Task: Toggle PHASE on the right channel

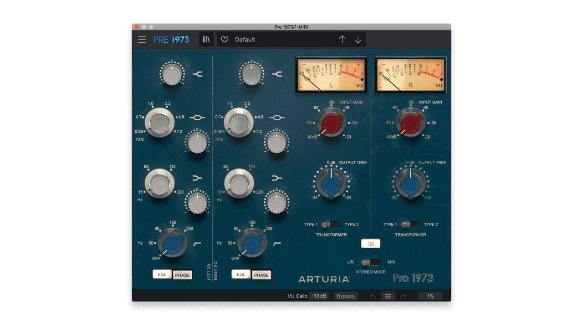Action: click(261, 274)
